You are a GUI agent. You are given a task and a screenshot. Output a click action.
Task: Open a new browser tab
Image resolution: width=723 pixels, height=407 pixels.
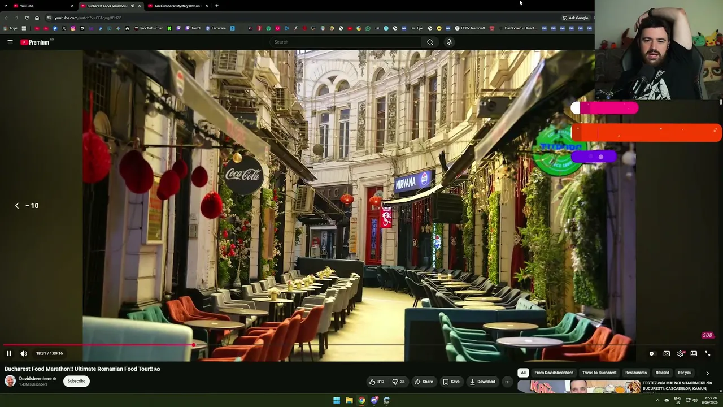pyautogui.click(x=217, y=6)
